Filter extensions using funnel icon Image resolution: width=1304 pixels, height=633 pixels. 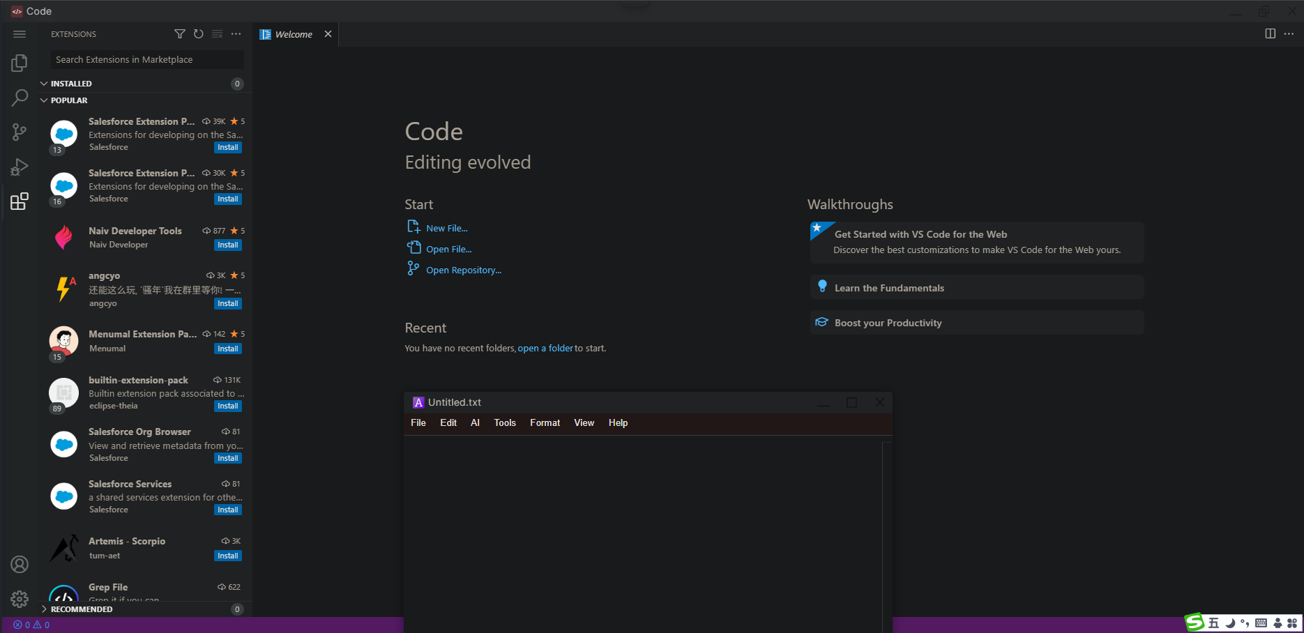click(179, 34)
